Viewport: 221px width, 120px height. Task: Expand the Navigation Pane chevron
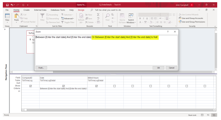click(x=5, y=29)
